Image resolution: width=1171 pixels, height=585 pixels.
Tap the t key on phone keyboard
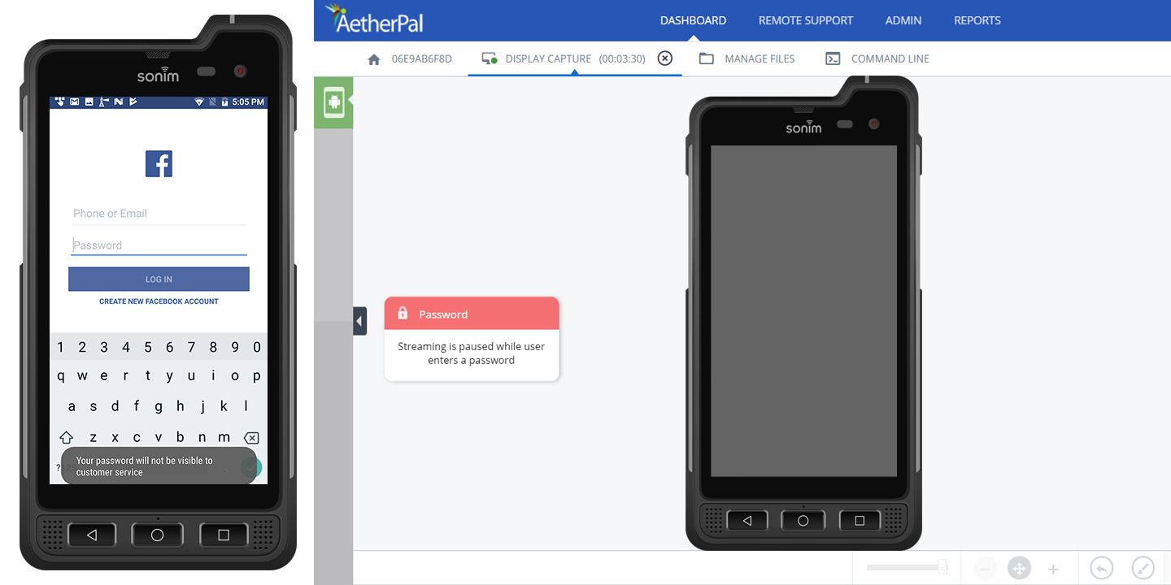point(148,376)
